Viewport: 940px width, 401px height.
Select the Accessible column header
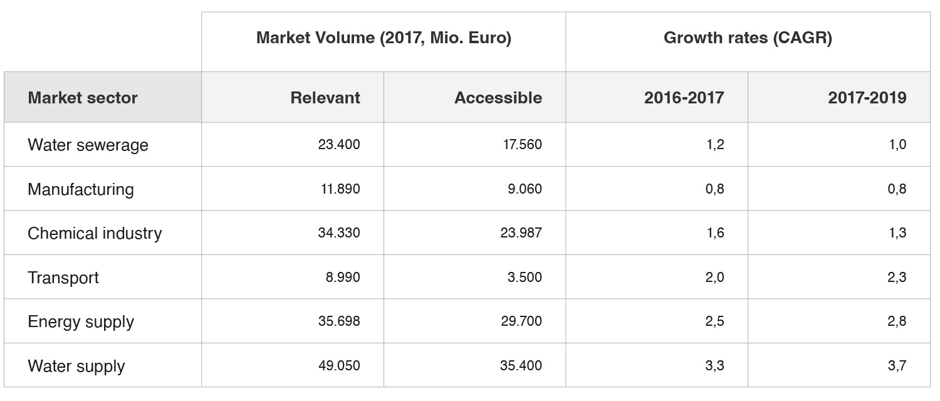click(x=498, y=98)
